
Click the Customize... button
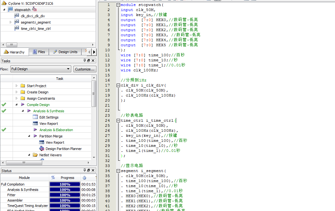[85, 69]
